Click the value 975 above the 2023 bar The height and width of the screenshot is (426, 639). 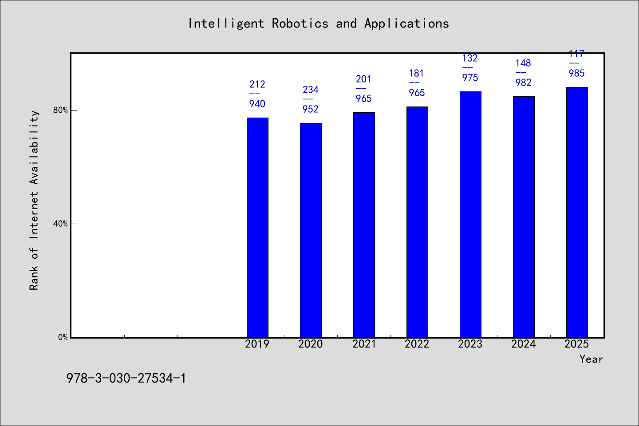470,78
